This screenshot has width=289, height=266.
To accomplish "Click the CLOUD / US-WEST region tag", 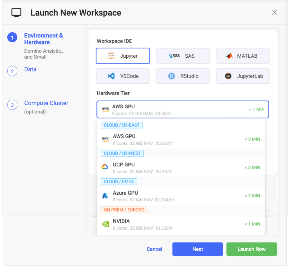I will (x=122, y=153).
